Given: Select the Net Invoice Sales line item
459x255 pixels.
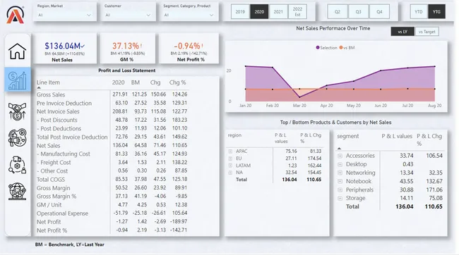Looking at the screenshot, I should (x=58, y=111).
